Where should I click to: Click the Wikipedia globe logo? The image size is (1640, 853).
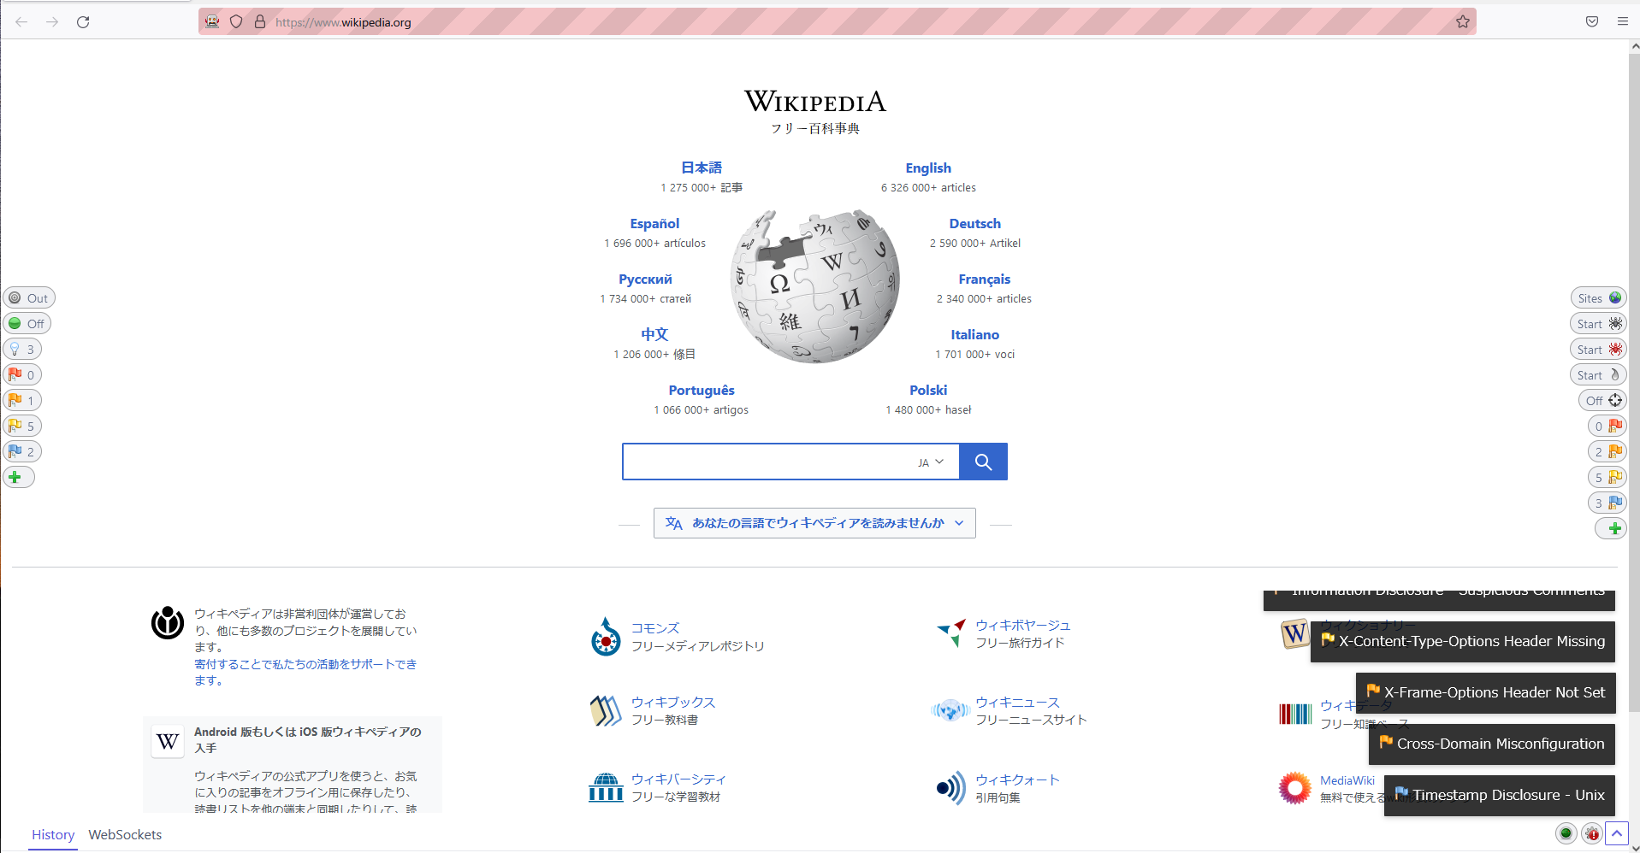(x=814, y=286)
